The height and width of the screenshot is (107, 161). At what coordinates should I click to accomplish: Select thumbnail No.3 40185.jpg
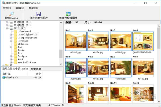pyautogui.click(x=121, y=41)
